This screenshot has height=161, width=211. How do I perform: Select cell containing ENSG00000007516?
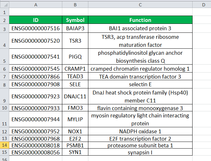click(x=36, y=28)
